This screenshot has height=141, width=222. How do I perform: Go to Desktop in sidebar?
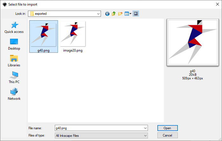tap(14, 44)
